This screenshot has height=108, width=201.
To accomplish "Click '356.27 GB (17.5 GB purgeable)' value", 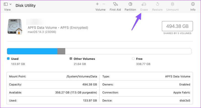I will (76, 92).
